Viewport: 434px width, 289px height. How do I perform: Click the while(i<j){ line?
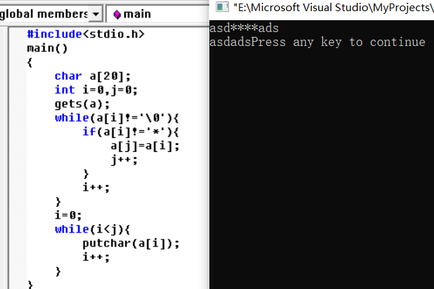(x=92, y=229)
